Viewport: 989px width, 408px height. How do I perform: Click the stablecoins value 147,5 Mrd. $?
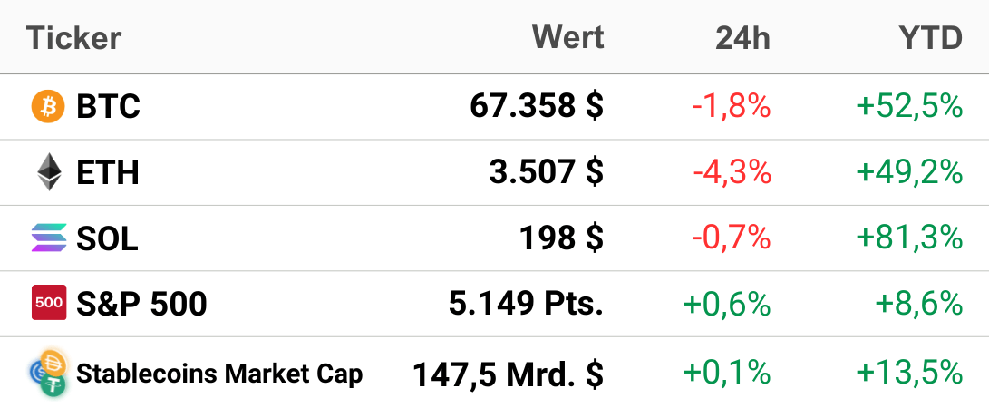[x=509, y=374]
